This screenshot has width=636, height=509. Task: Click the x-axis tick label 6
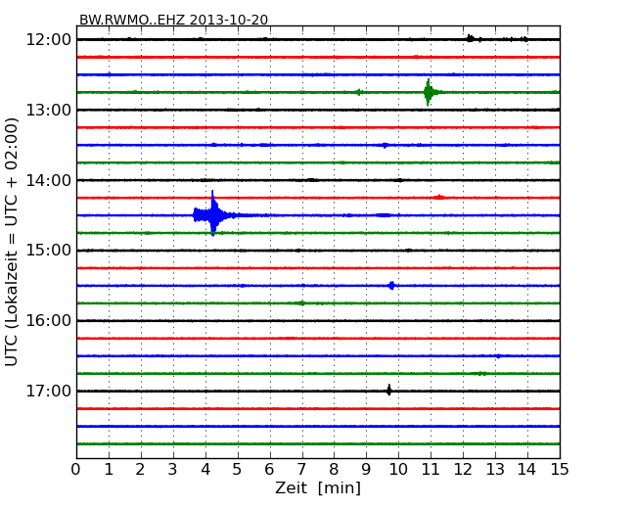click(269, 470)
